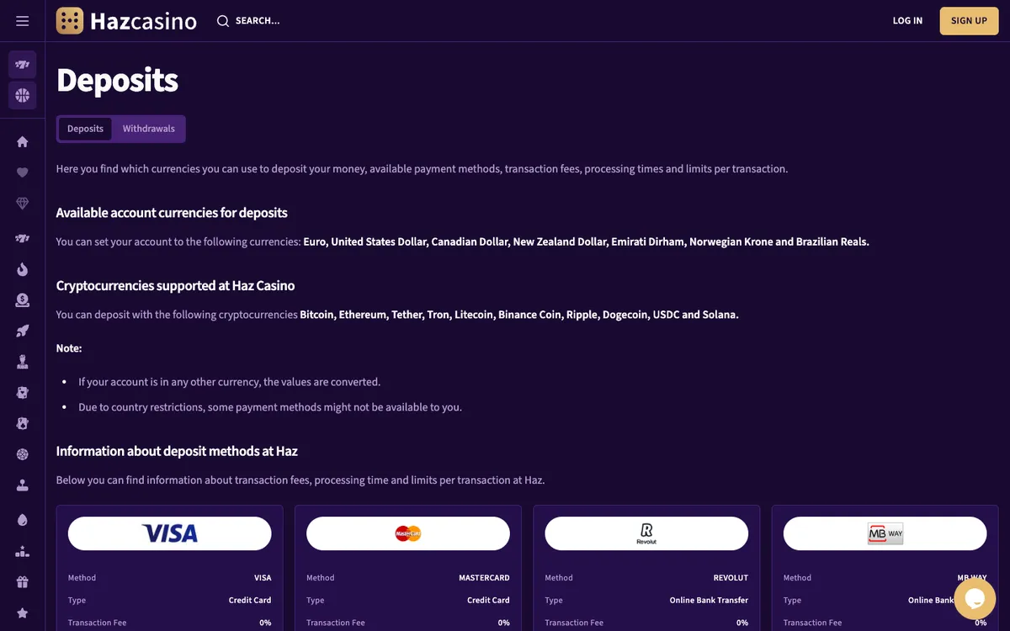Open the gift box promotions icon
This screenshot has height=631, width=1010.
tap(23, 582)
